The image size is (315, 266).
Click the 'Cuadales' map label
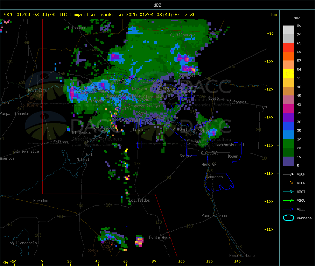tap(187, 75)
